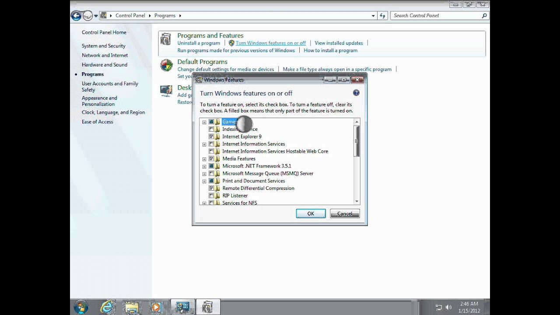This screenshot has width=560, height=315.
Task: Expand the Media Features node
Action: coord(204,159)
